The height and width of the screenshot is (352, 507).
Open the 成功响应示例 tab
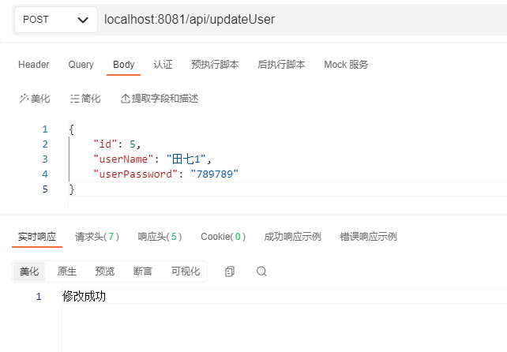click(293, 237)
